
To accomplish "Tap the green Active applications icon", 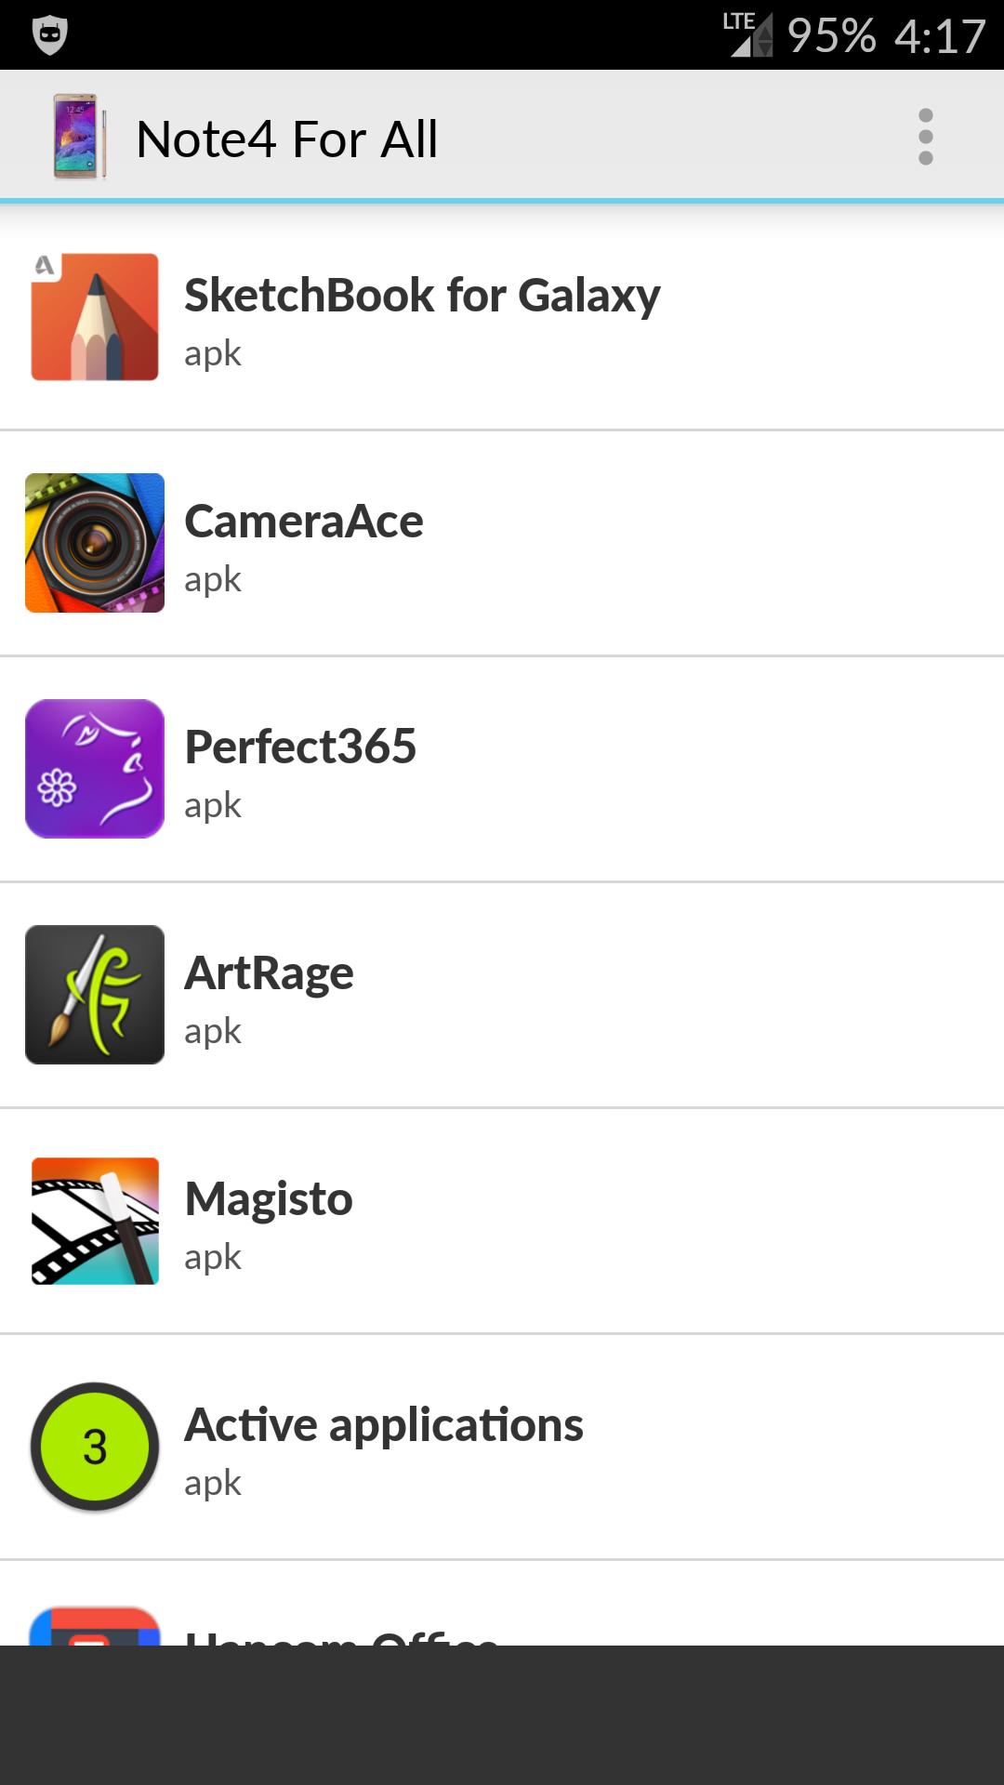I will click(x=95, y=1447).
